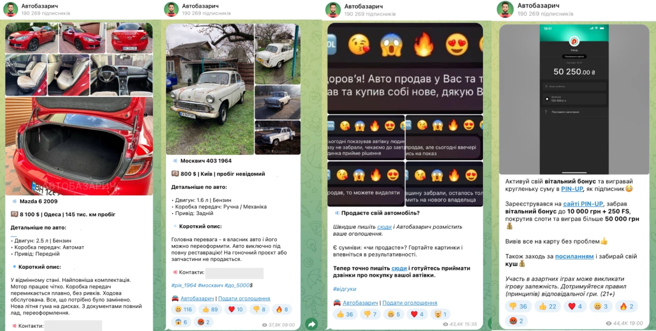The image size is (656, 331).
Task: Click 'Подати оголошення' under the Moskvich post
Action: pyautogui.click(x=244, y=298)
